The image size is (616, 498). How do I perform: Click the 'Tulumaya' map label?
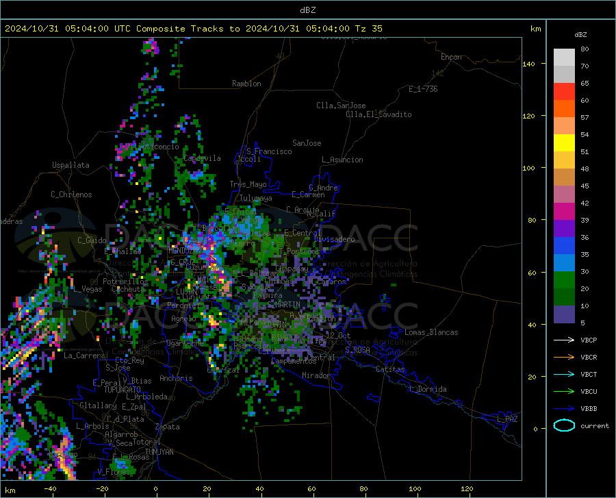pyautogui.click(x=255, y=198)
